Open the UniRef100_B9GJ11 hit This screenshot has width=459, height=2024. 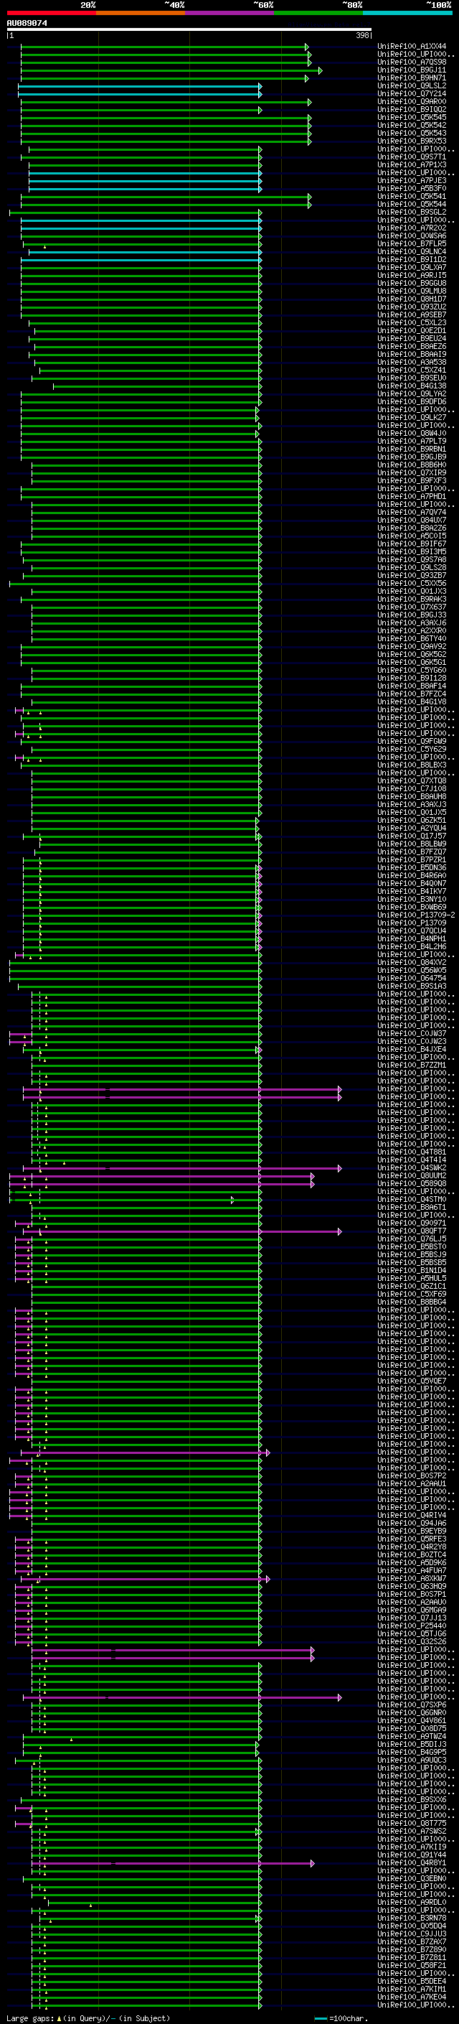[x=411, y=70]
